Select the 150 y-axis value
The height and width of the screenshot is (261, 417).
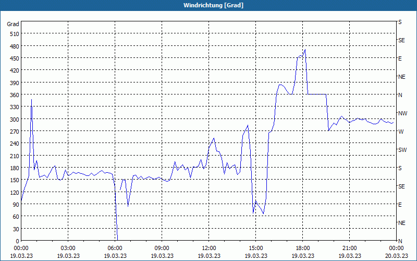coord(15,180)
